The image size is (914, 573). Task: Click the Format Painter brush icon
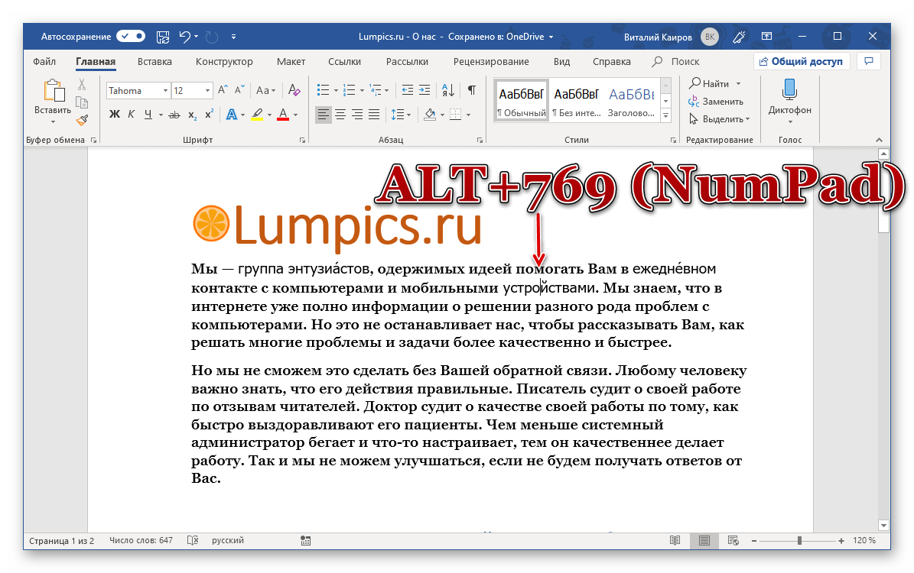(82, 120)
